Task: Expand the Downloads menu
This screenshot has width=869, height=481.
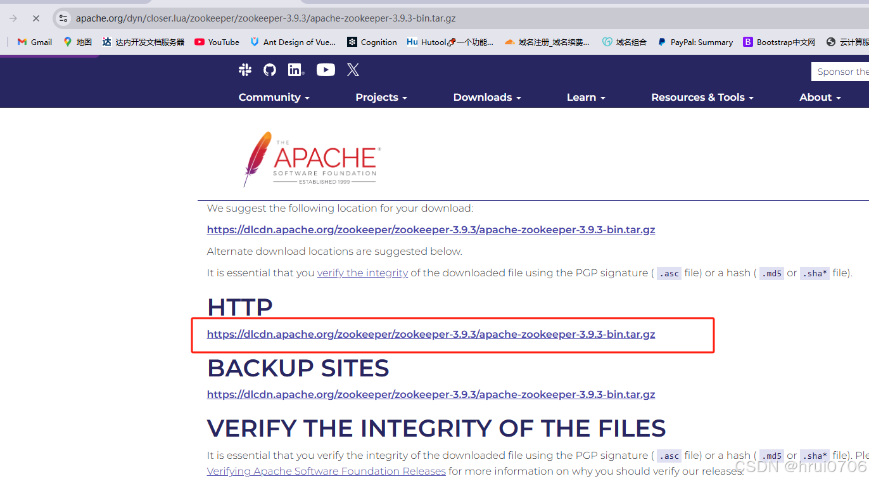Action: pos(486,97)
